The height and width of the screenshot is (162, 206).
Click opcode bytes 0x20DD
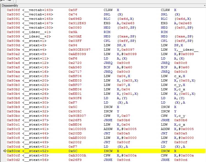coord(75,133)
